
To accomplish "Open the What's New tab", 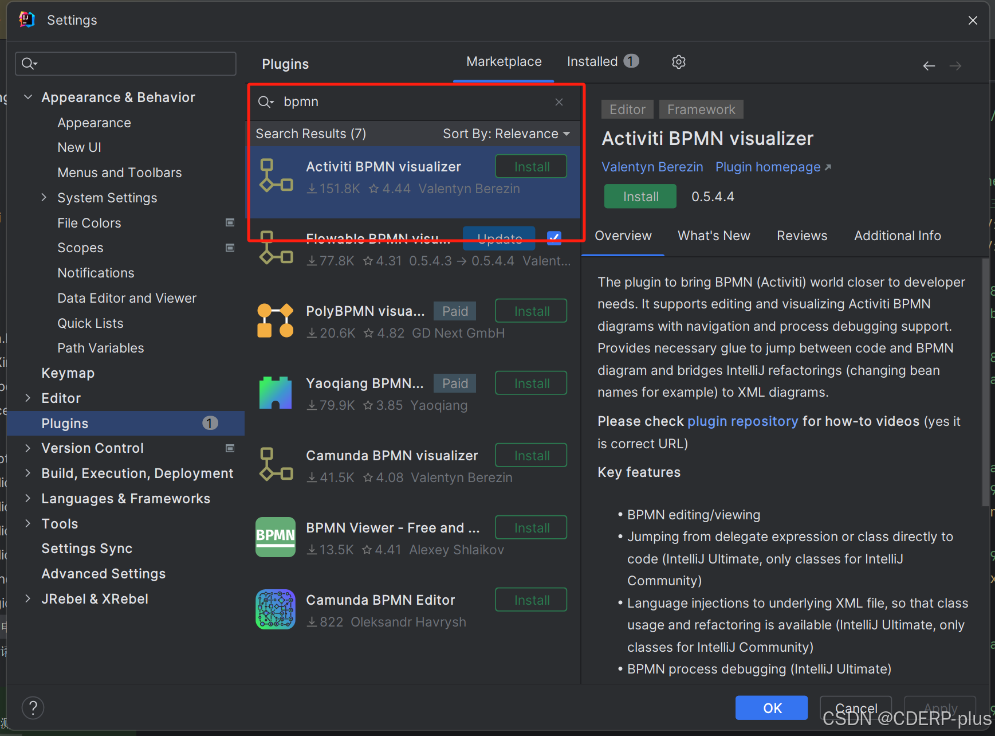I will click(x=714, y=236).
